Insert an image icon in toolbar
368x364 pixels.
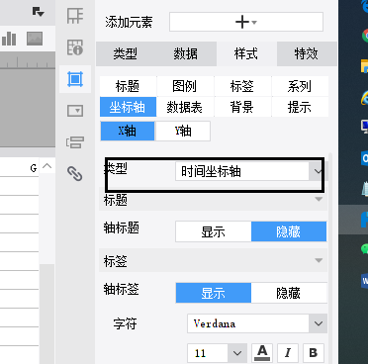click(35, 39)
